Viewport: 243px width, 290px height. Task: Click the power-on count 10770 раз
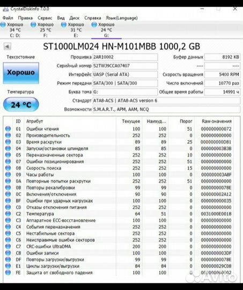pos(222,83)
